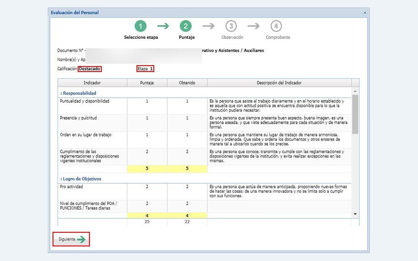Click scrollbar down arrow in table
Screen dimensions: 418x261
tap(355, 214)
